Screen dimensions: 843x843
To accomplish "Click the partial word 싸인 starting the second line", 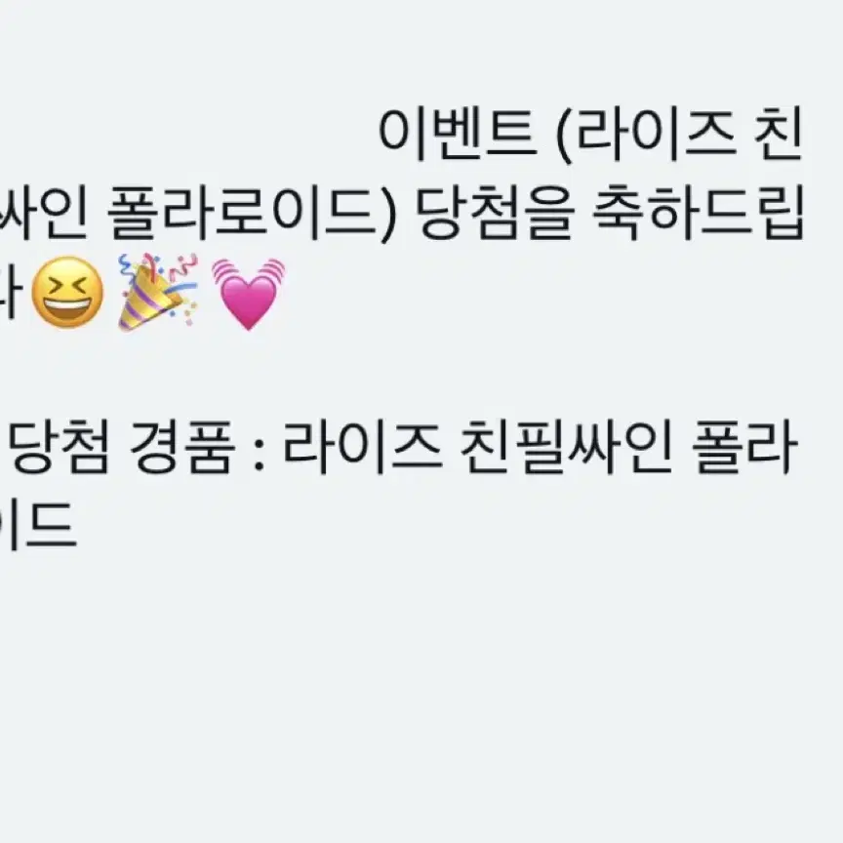I will [43, 213].
